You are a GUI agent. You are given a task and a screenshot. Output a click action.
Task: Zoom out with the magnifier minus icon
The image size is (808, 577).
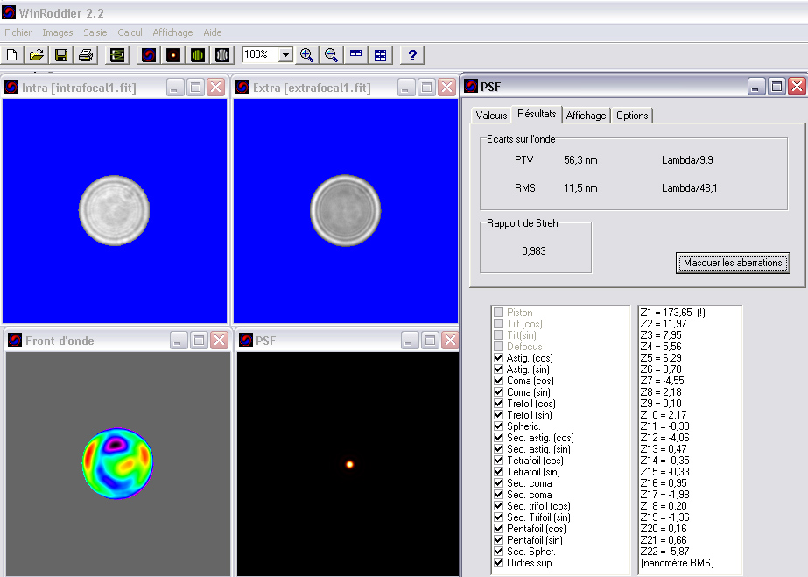click(331, 54)
